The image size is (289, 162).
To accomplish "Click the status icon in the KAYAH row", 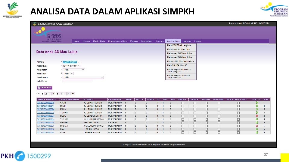I will point(257,109).
